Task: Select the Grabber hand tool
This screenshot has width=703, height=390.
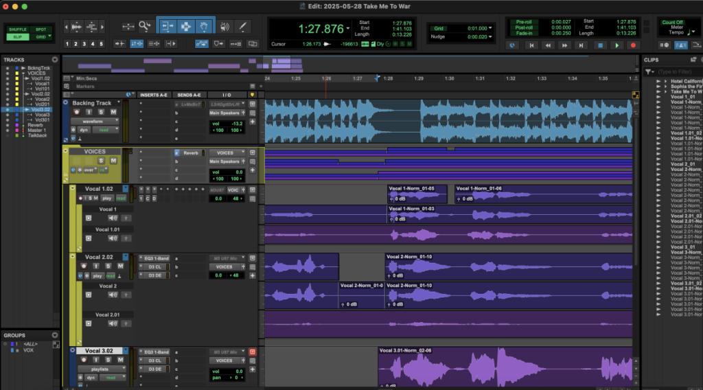Action: point(204,27)
